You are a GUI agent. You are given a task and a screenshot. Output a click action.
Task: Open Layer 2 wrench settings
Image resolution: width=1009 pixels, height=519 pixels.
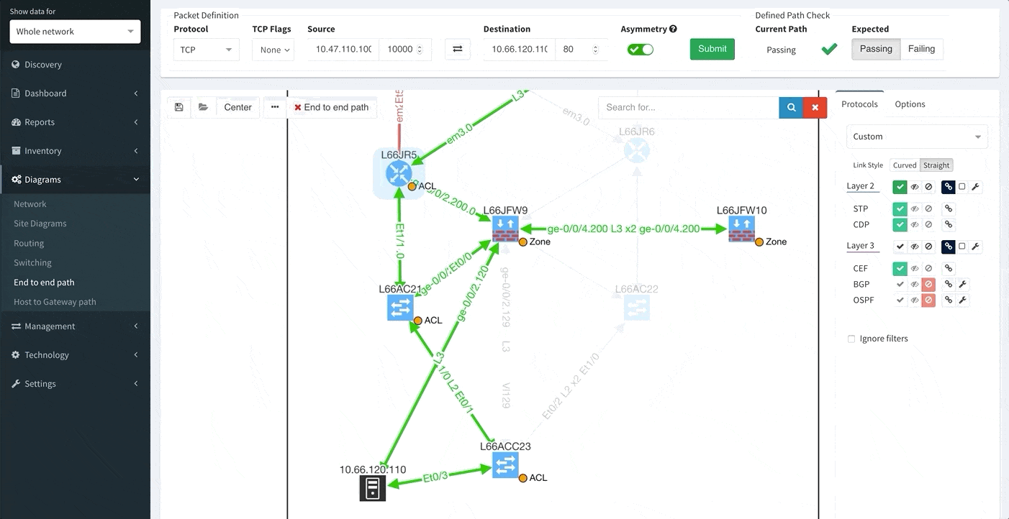pos(975,187)
